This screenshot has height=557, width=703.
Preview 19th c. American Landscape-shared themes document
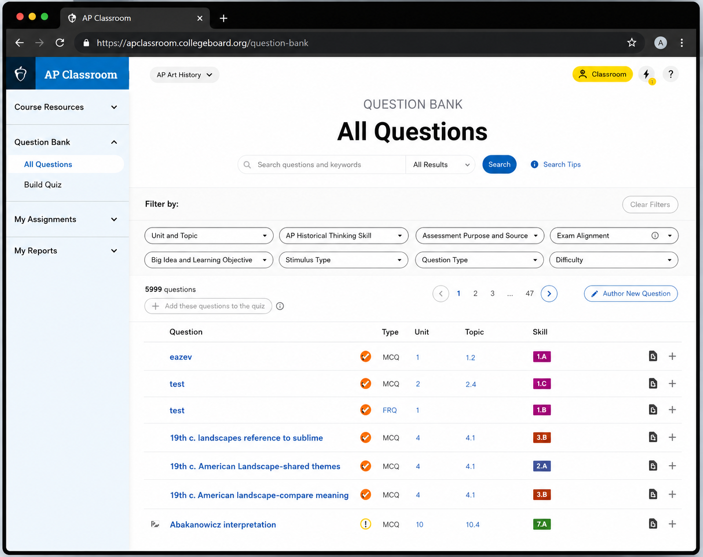653,466
